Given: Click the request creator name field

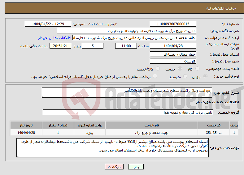Looking at the screenshot, I should point(134,38).
